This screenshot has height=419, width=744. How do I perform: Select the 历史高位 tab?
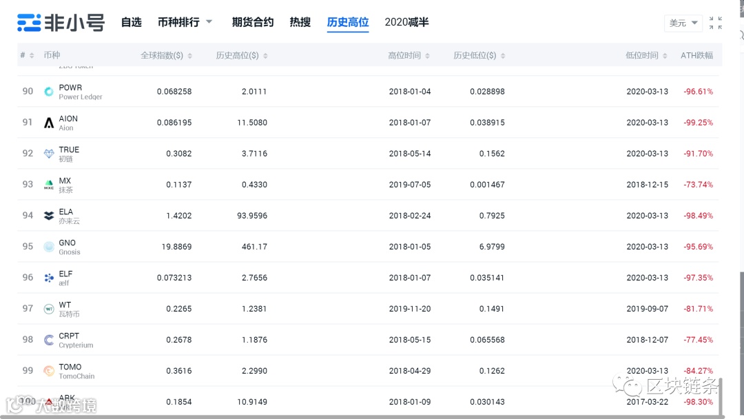click(x=348, y=22)
